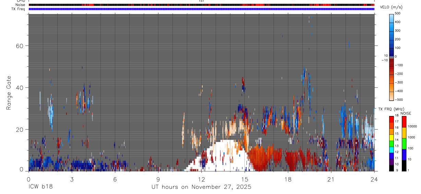Click the black 9–10 MHz TX FRQ swatch

click(392, 168)
